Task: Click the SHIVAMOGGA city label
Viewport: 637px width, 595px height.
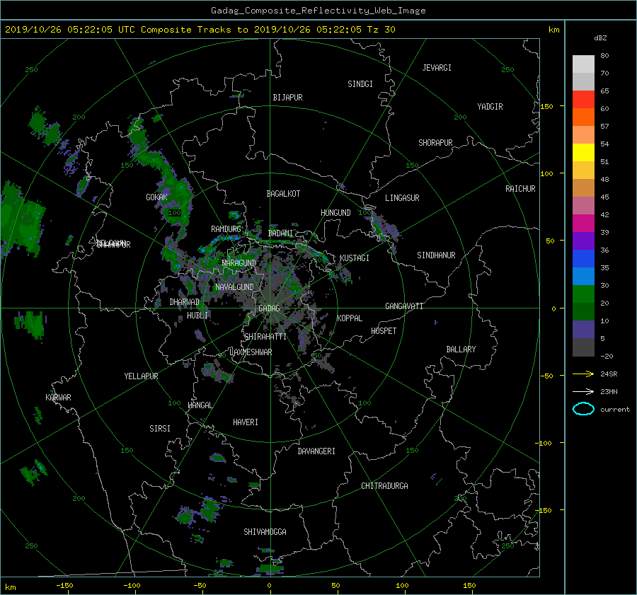Action: (265, 531)
